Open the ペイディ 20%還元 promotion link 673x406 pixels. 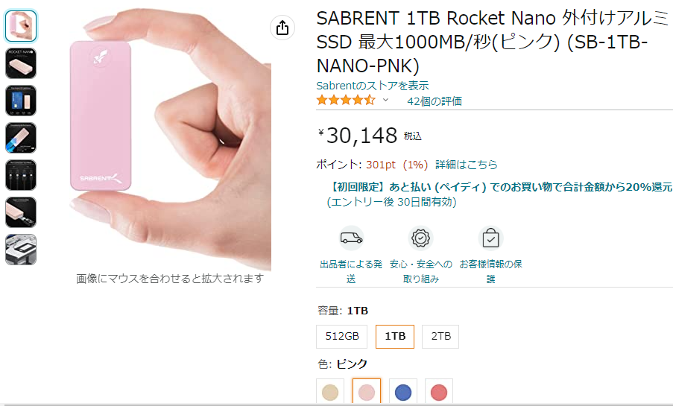[x=500, y=187]
